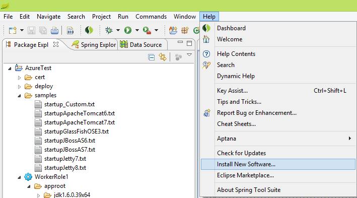Screen dimensions: 357x198
Task: Open the Navigate menu
Action: click(48, 17)
